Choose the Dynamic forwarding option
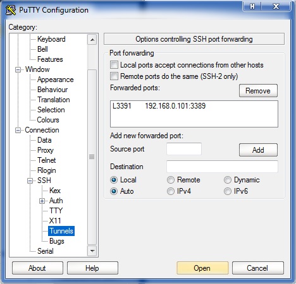Screen dimensions: 296x284 228,180
